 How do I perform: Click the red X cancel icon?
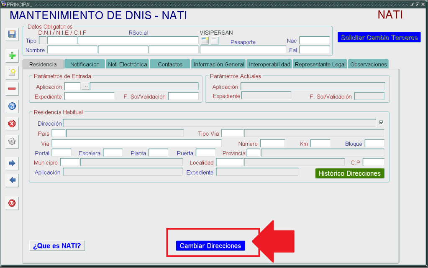(x=12, y=124)
